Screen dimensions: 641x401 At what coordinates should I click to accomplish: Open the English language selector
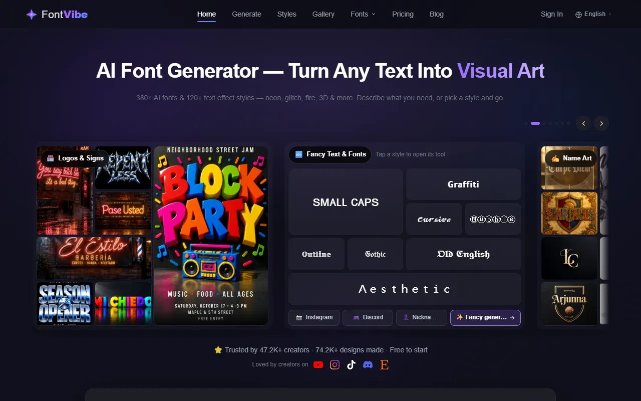tap(593, 14)
